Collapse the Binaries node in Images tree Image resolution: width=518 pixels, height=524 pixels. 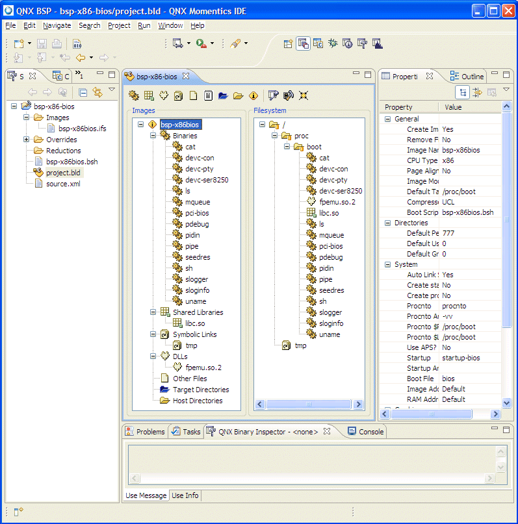pyautogui.click(x=153, y=136)
